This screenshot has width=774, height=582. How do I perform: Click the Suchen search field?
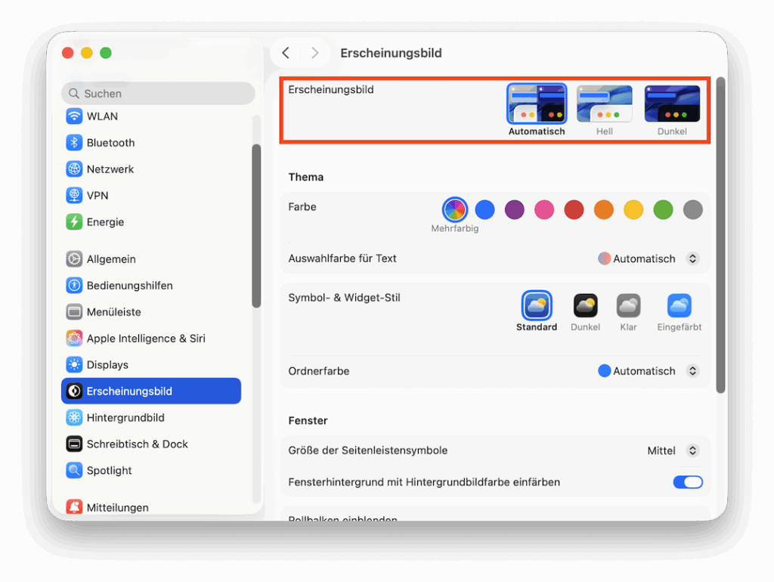(158, 94)
